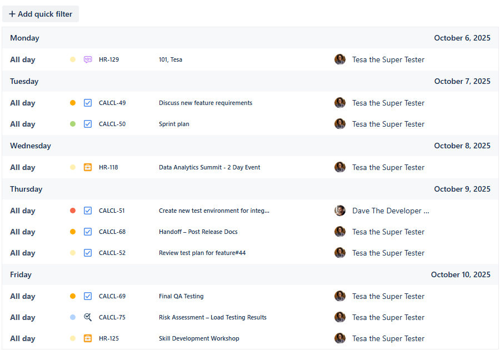Click the October 10, 2025 date label

point(460,274)
